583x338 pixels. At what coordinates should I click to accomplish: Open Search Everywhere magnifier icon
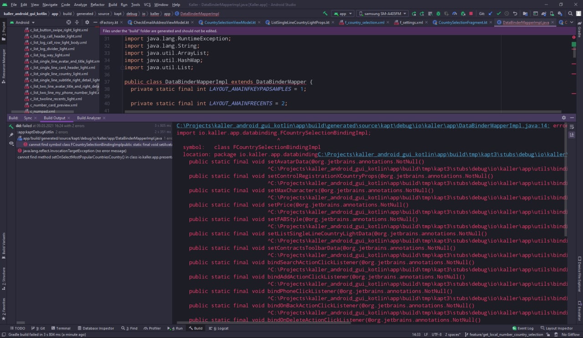pos(570,14)
